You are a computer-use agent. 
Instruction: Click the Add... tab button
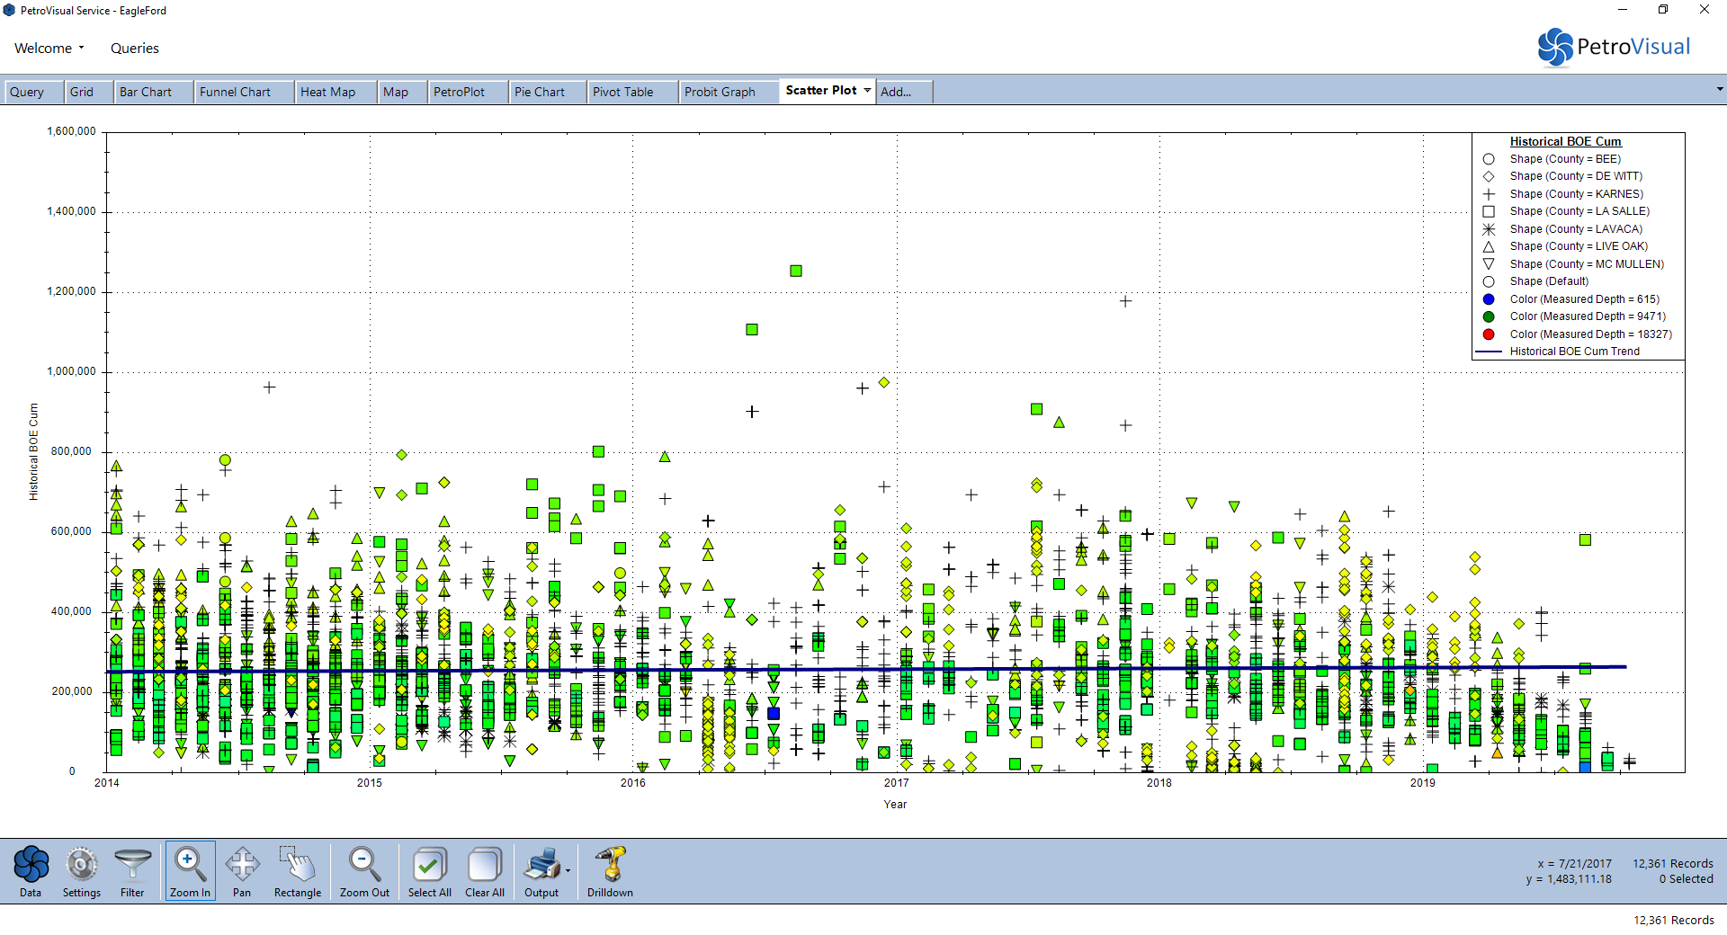(896, 92)
